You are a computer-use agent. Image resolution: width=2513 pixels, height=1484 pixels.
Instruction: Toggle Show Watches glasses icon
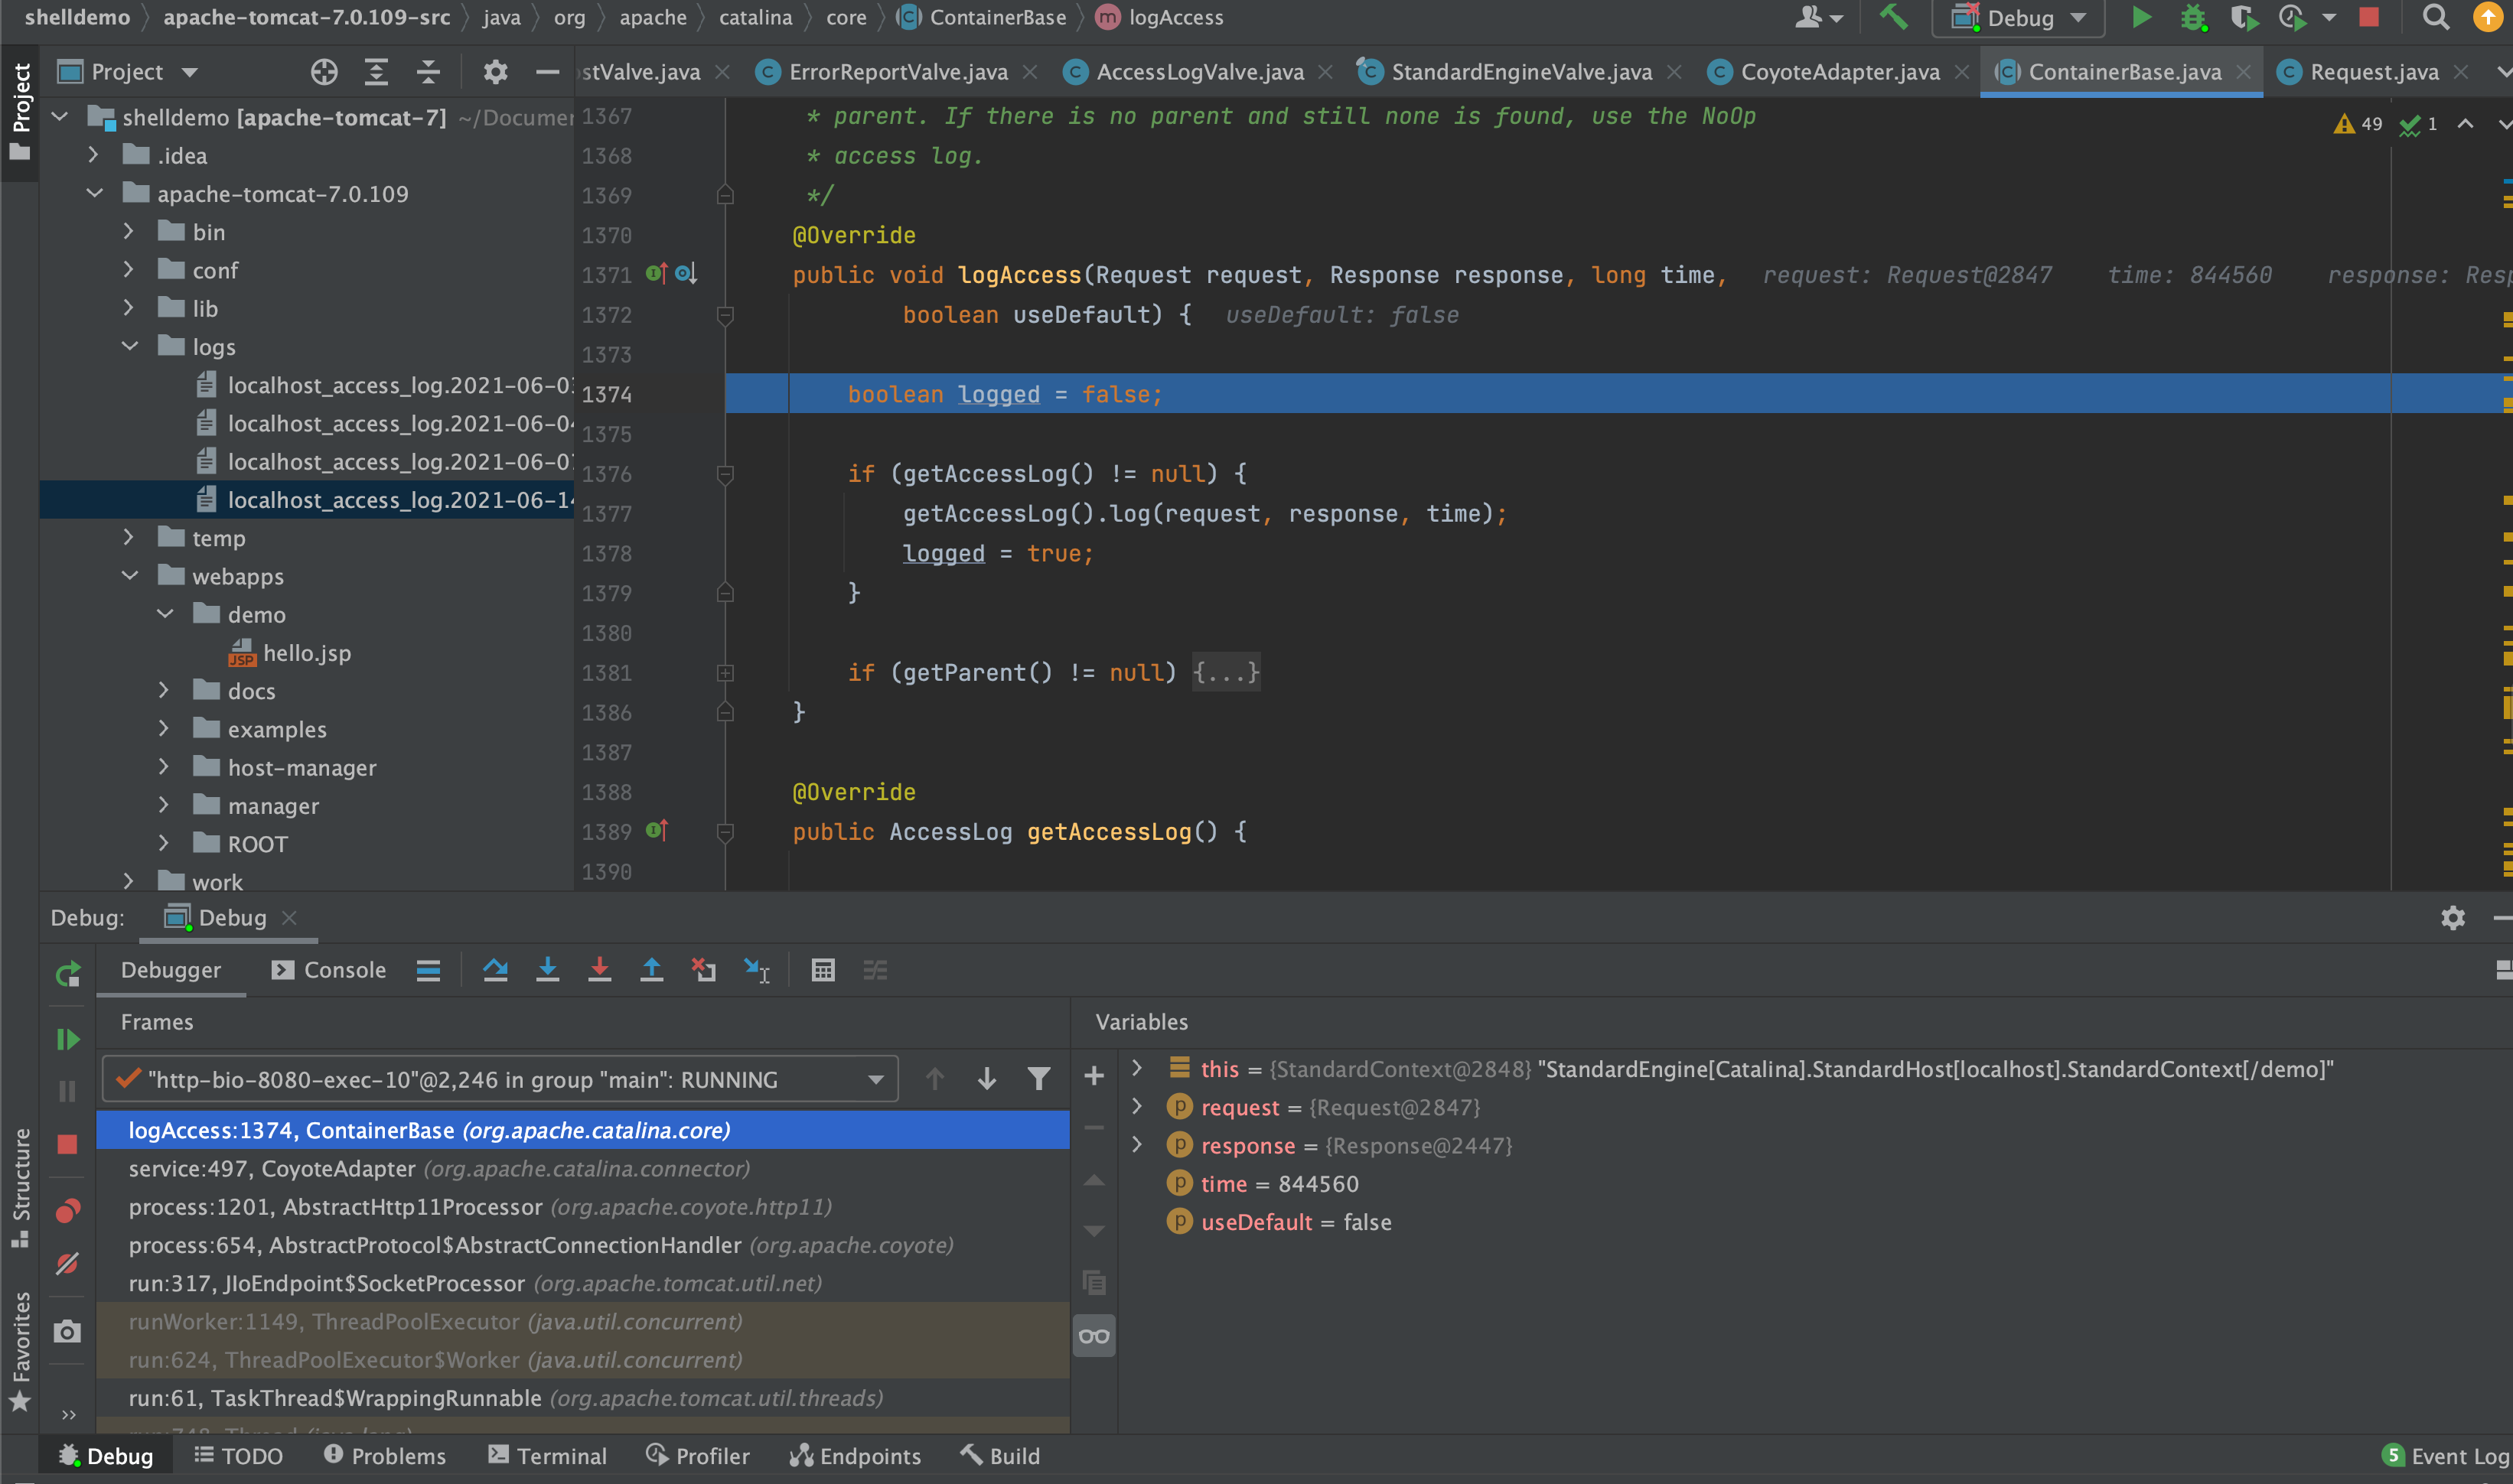pos(1094,1336)
